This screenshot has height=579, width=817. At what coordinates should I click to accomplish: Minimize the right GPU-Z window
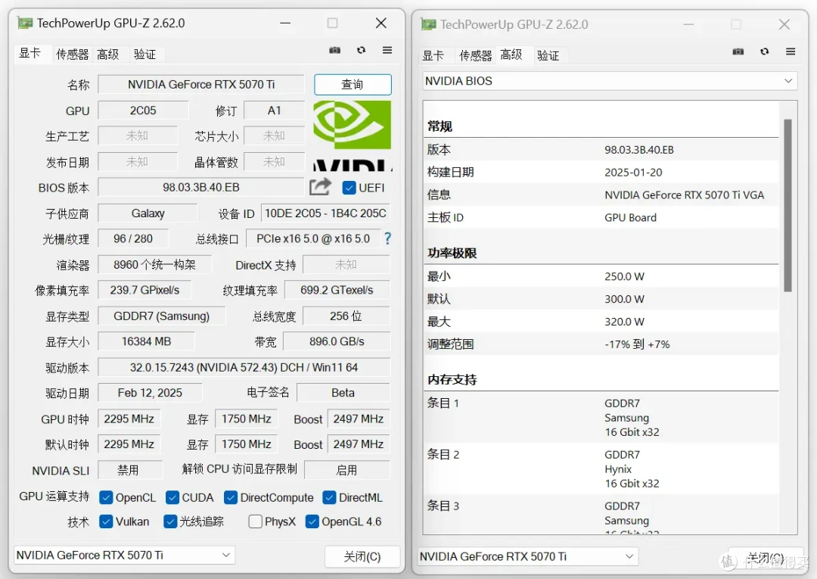(688, 24)
